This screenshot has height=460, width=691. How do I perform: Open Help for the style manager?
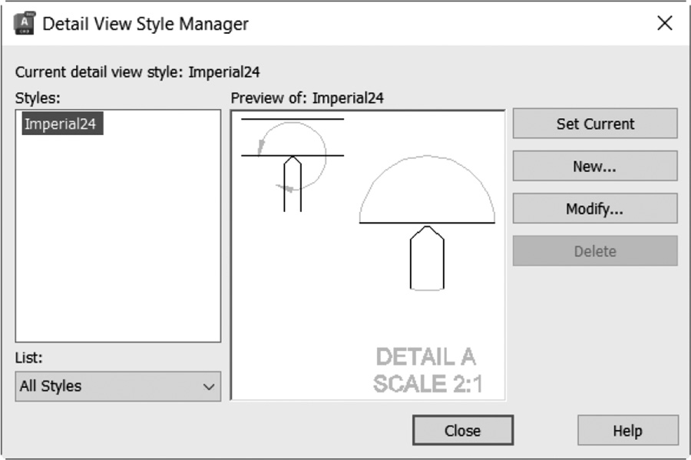[x=628, y=430]
